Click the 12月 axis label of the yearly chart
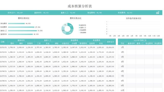 158,36
